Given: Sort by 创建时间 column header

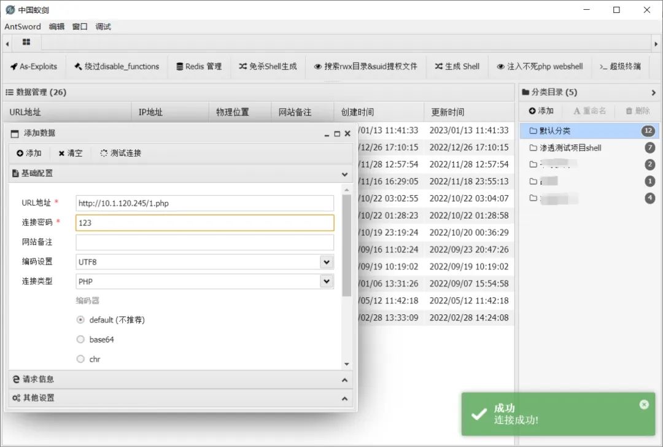Looking at the screenshot, I should (x=379, y=112).
